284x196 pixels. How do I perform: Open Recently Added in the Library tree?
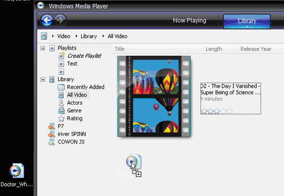[86, 87]
